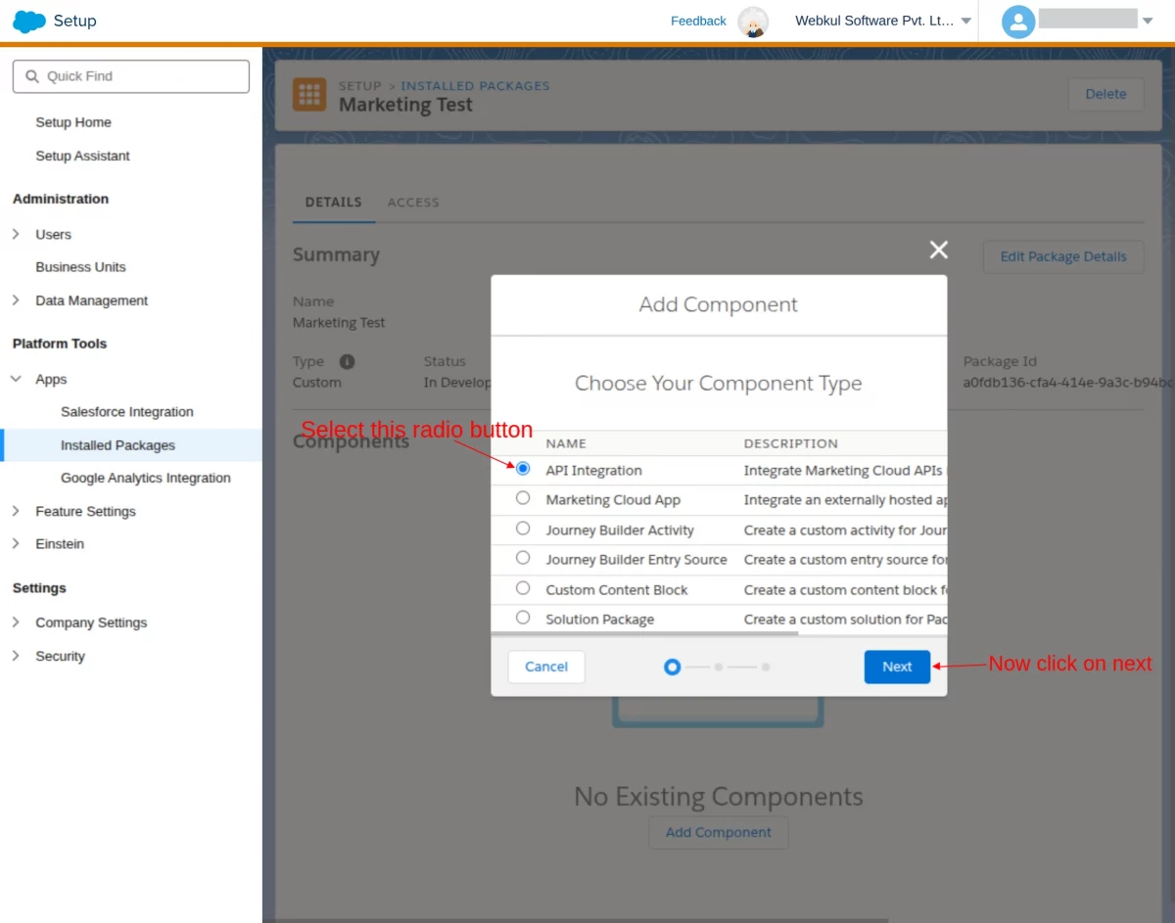Open the Feedback link

tap(698, 21)
